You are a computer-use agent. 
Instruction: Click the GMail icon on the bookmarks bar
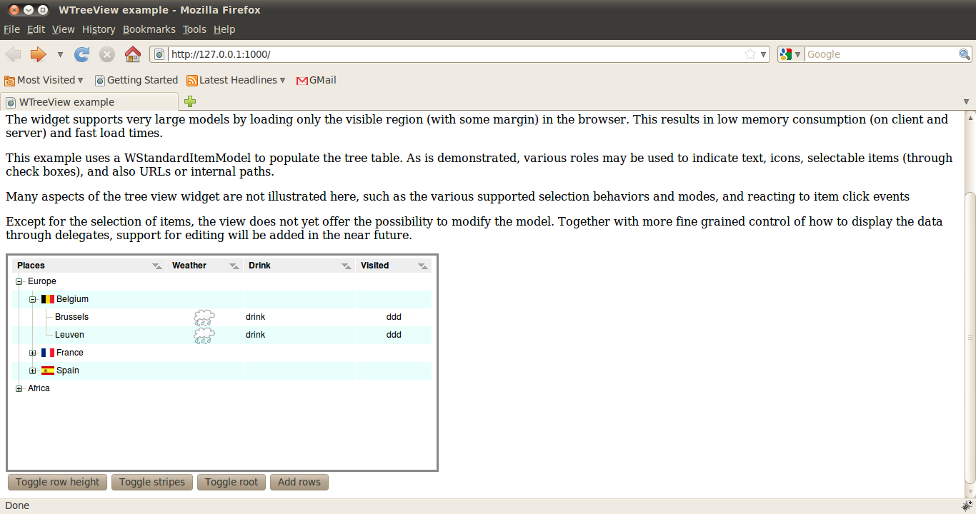(x=302, y=80)
